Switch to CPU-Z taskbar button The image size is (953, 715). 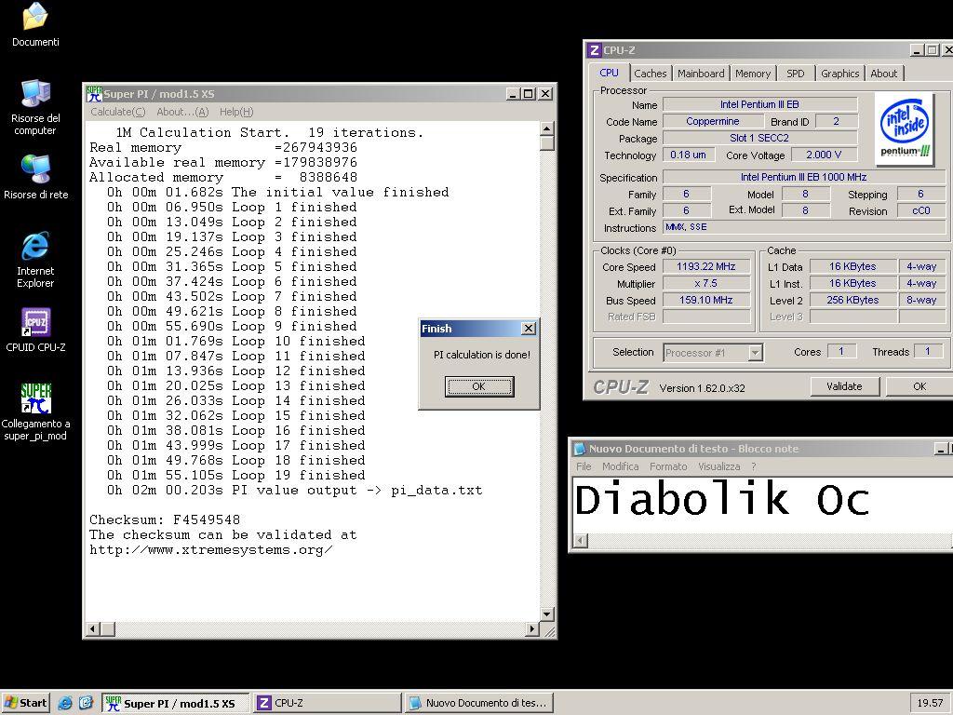[327, 703]
